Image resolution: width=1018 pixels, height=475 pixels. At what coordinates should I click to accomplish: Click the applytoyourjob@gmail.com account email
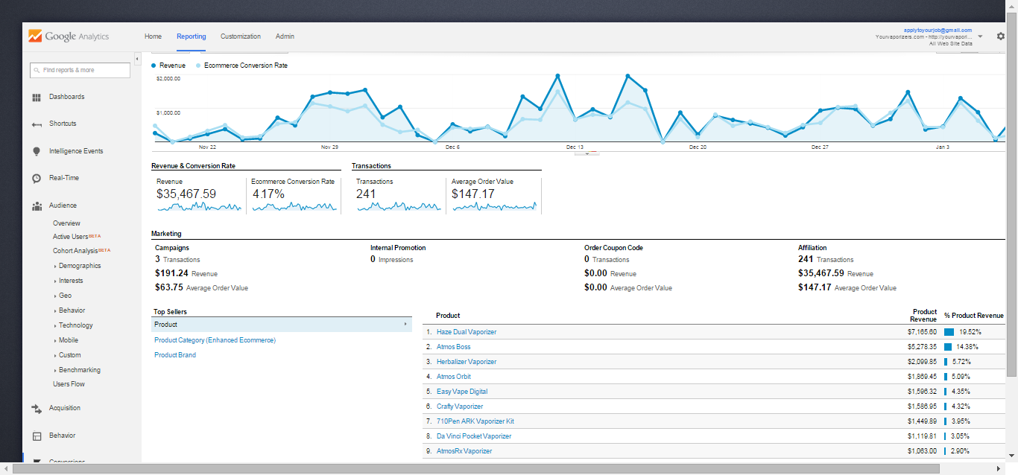coord(938,30)
